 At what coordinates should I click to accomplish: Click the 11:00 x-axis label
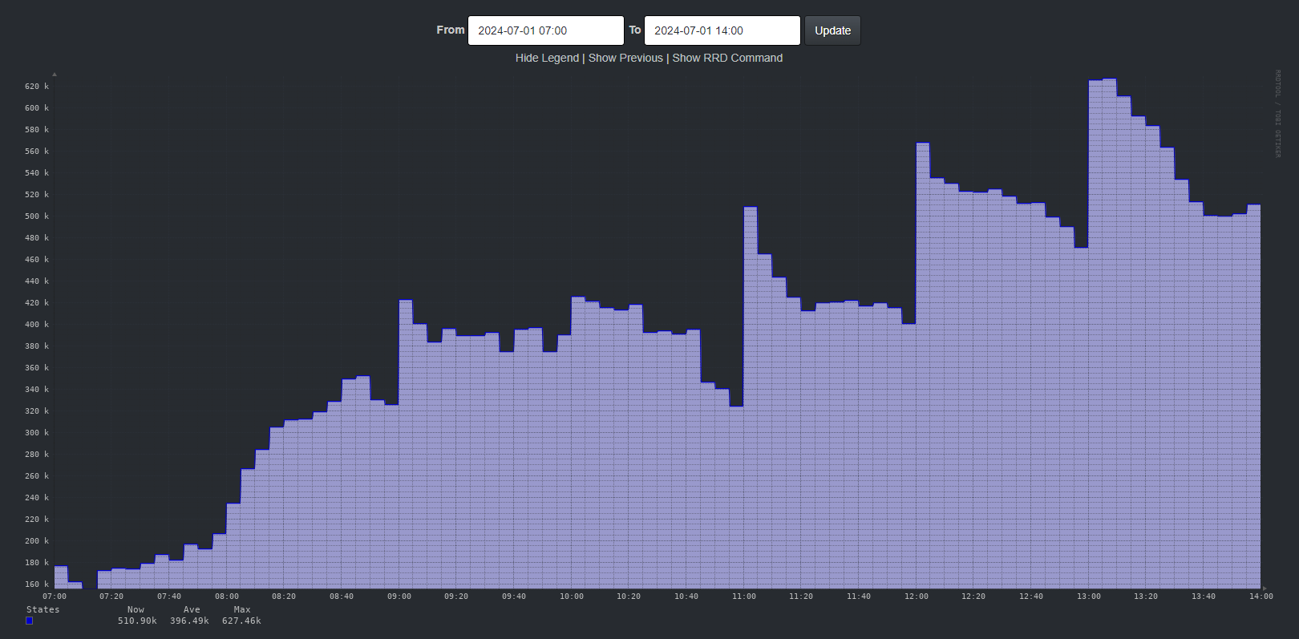point(744,597)
